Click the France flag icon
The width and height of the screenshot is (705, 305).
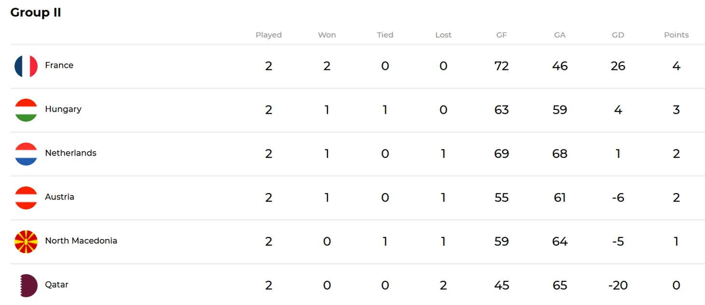click(26, 66)
